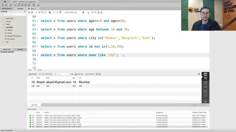Run Explain plan magnifier icon
This screenshot has width=236, height=132.
click(43, 12)
